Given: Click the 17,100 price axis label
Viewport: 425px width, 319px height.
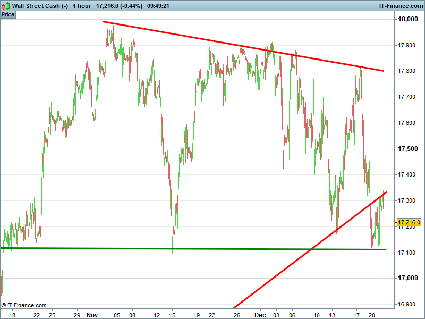Looking at the screenshot, I should click(x=406, y=253).
